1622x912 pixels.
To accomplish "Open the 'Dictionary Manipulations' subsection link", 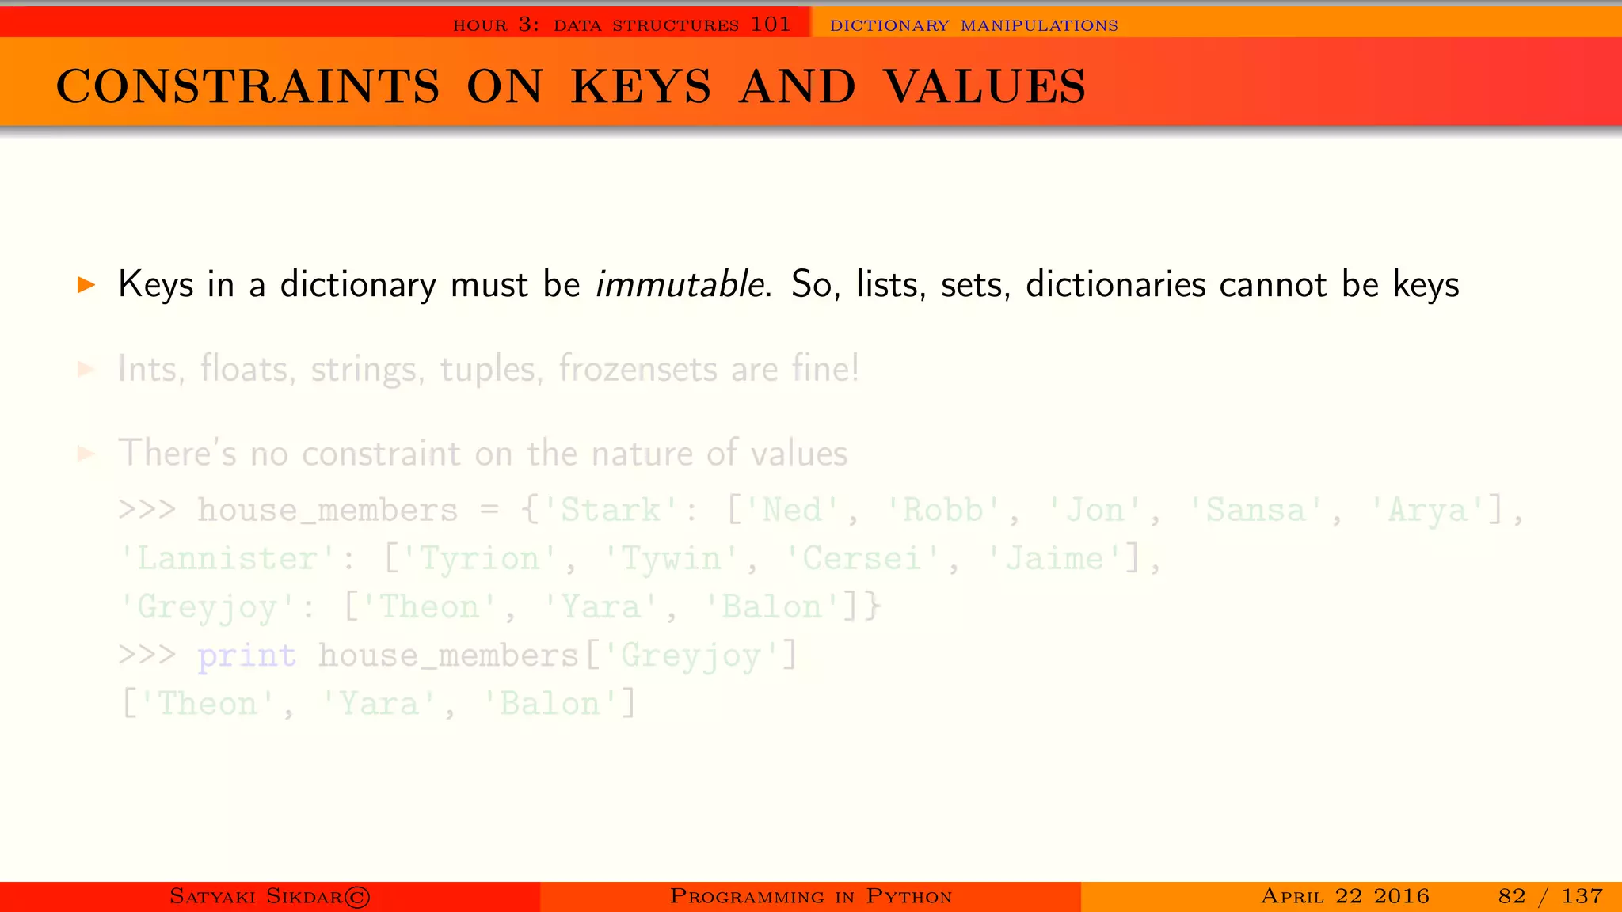I will coord(973,25).
